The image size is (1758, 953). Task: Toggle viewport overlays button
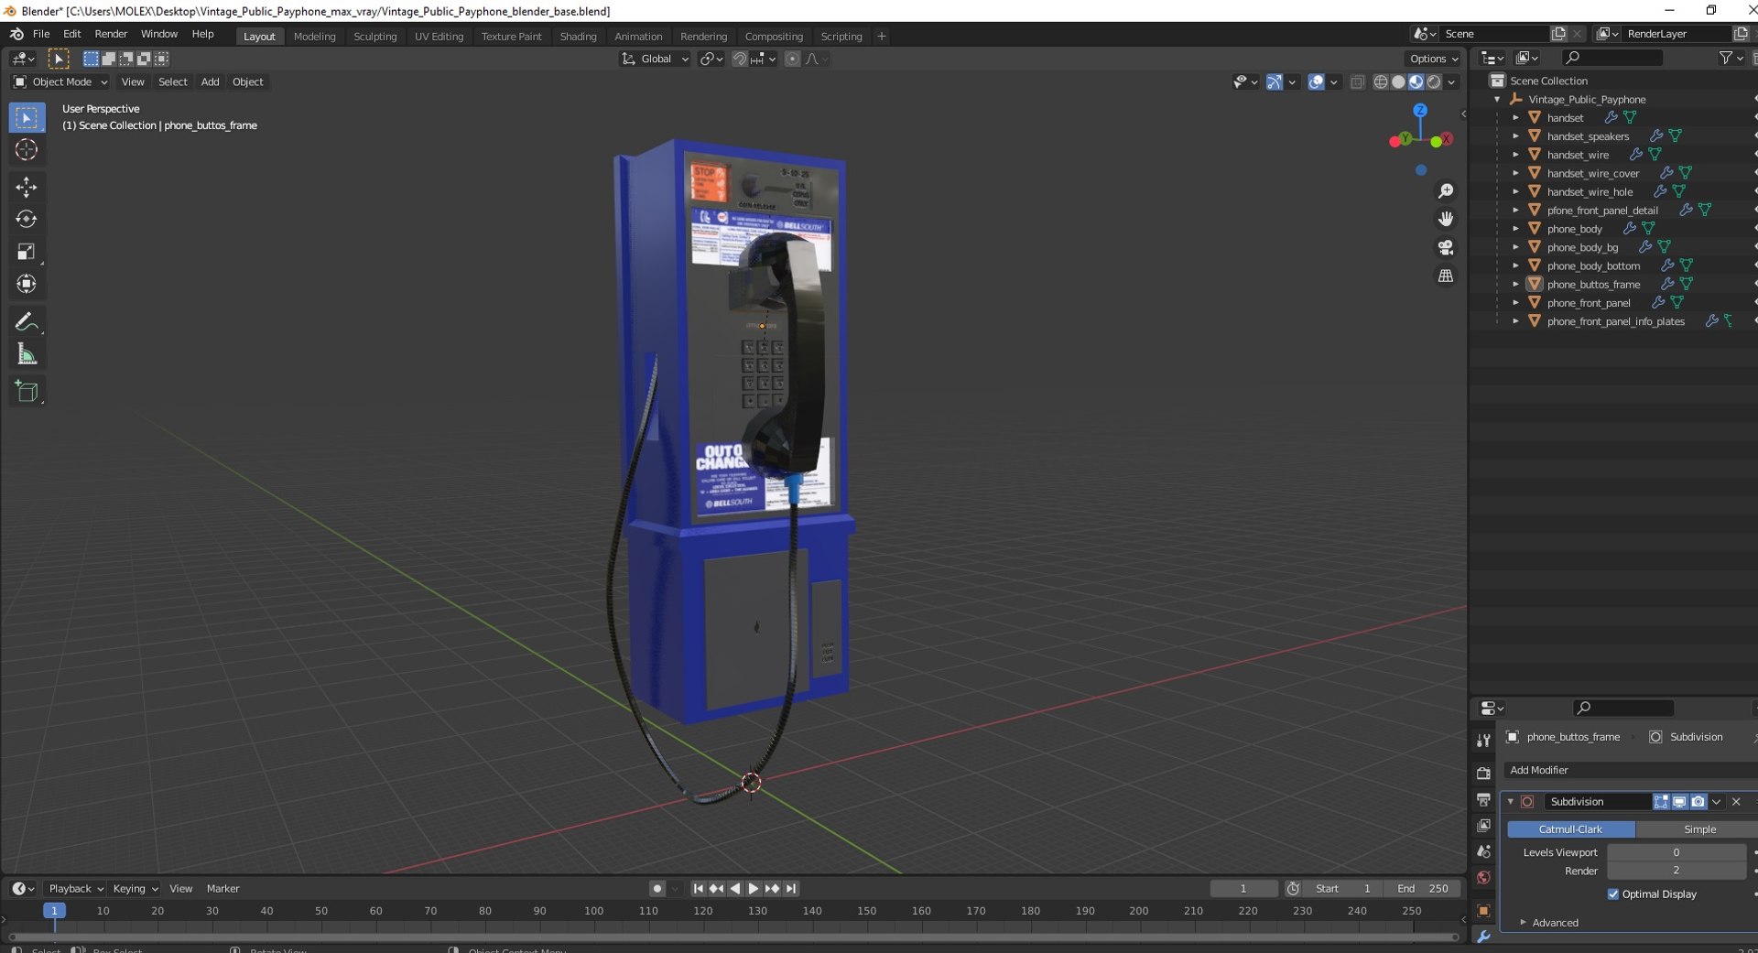pyautogui.click(x=1316, y=82)
